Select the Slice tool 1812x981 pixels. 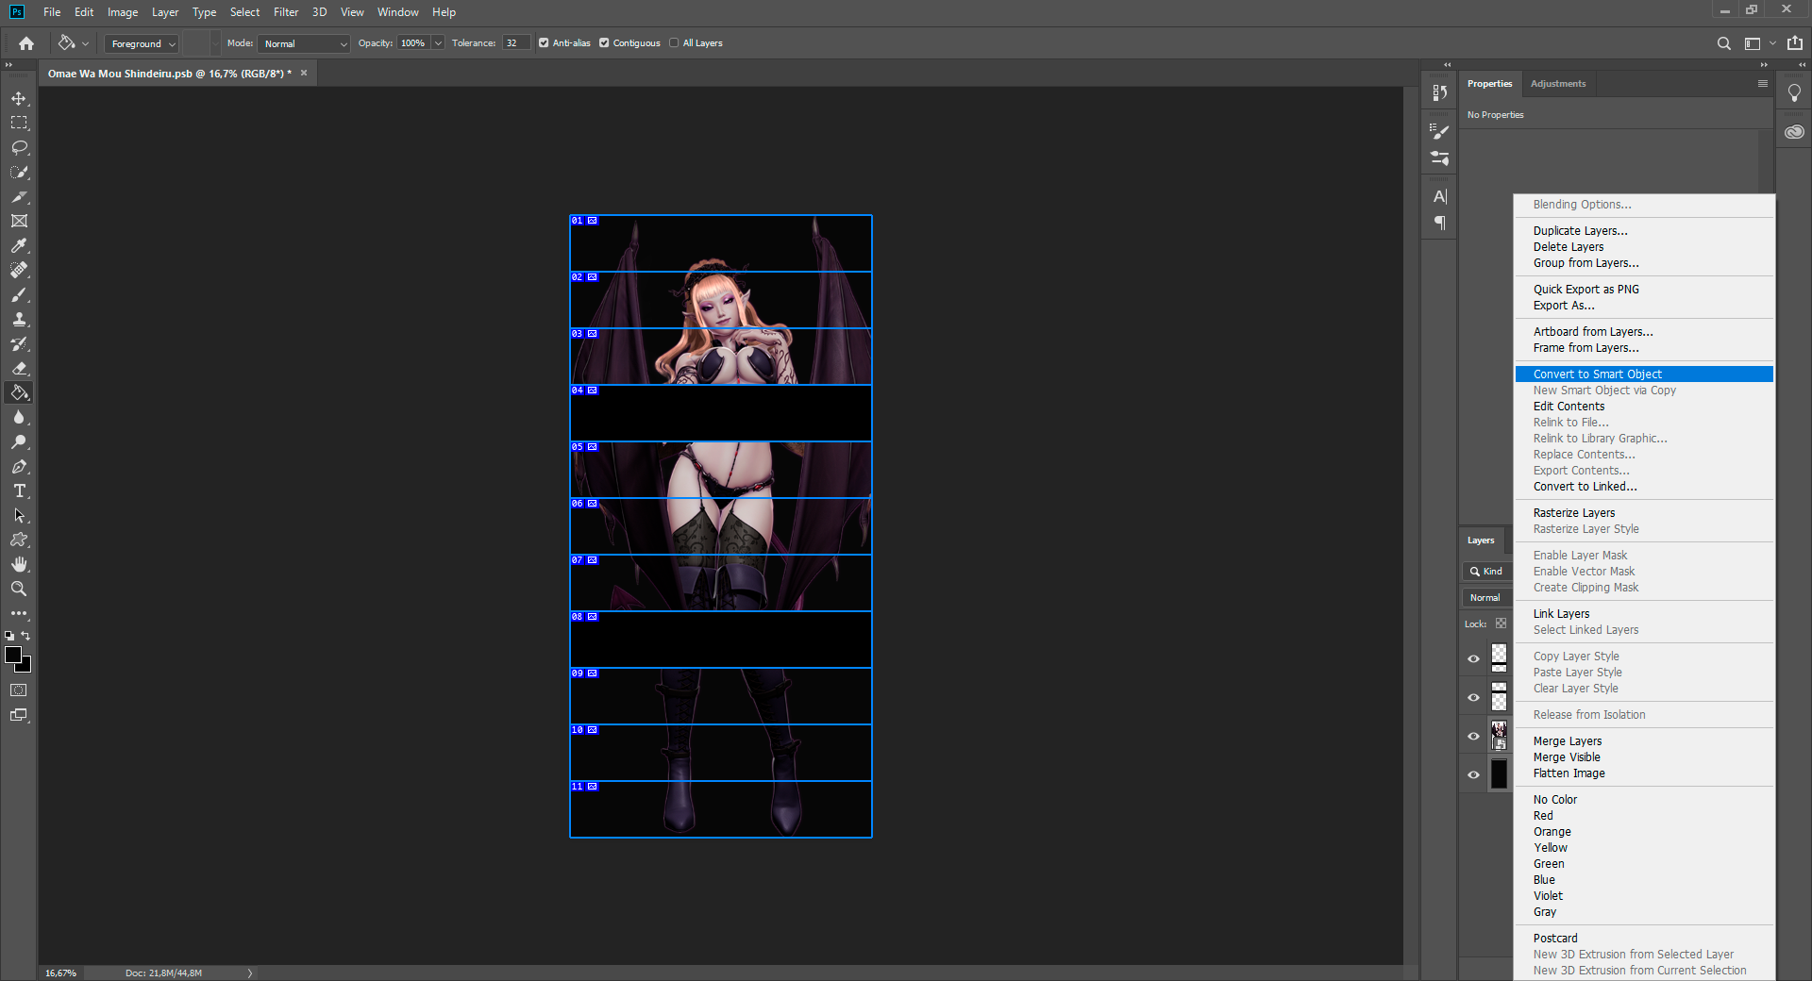click(x=19, y=196)
